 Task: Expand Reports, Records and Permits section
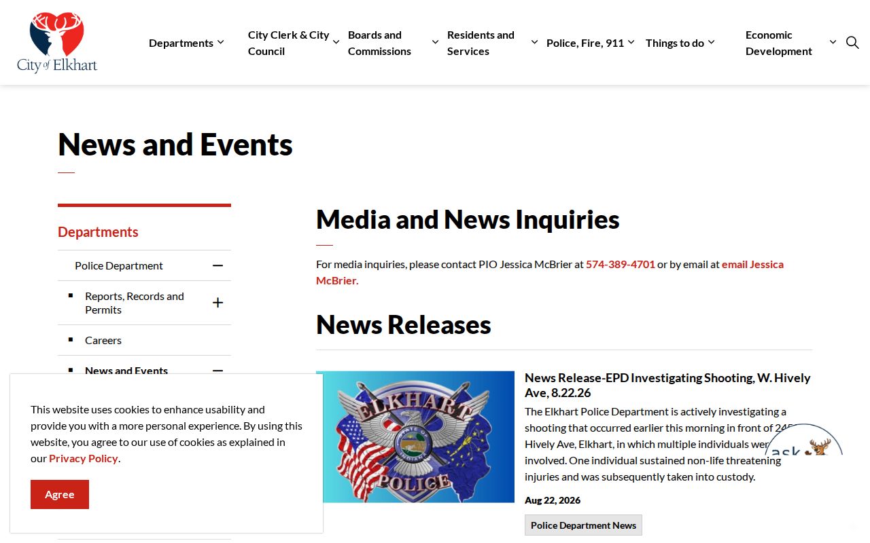click(x=217, y=303)
